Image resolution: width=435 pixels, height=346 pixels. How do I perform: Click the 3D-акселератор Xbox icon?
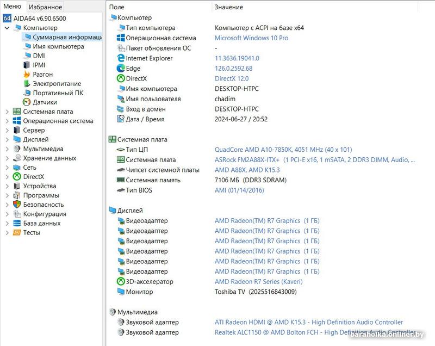[x=121, y=281]
